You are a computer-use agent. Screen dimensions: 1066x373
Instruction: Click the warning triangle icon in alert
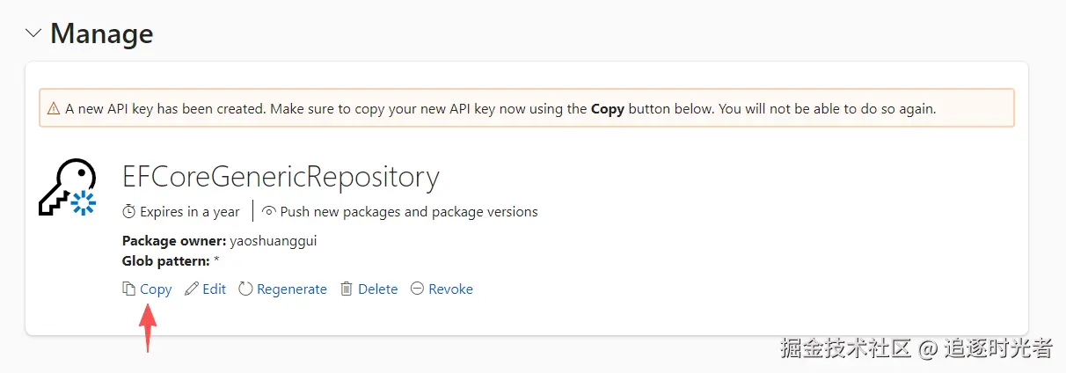(x=54, y=109)
